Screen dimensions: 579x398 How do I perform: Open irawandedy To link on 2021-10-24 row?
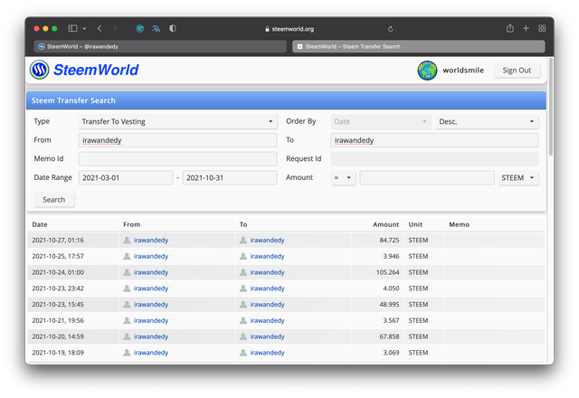click(268, 272)
